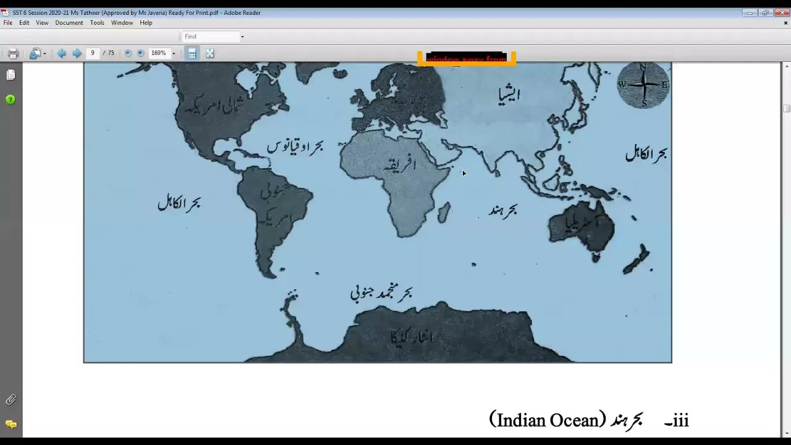Open the Edit menu
Image resolution: width=791 pixels, height=445 pixels.
[x=24, y=23]
